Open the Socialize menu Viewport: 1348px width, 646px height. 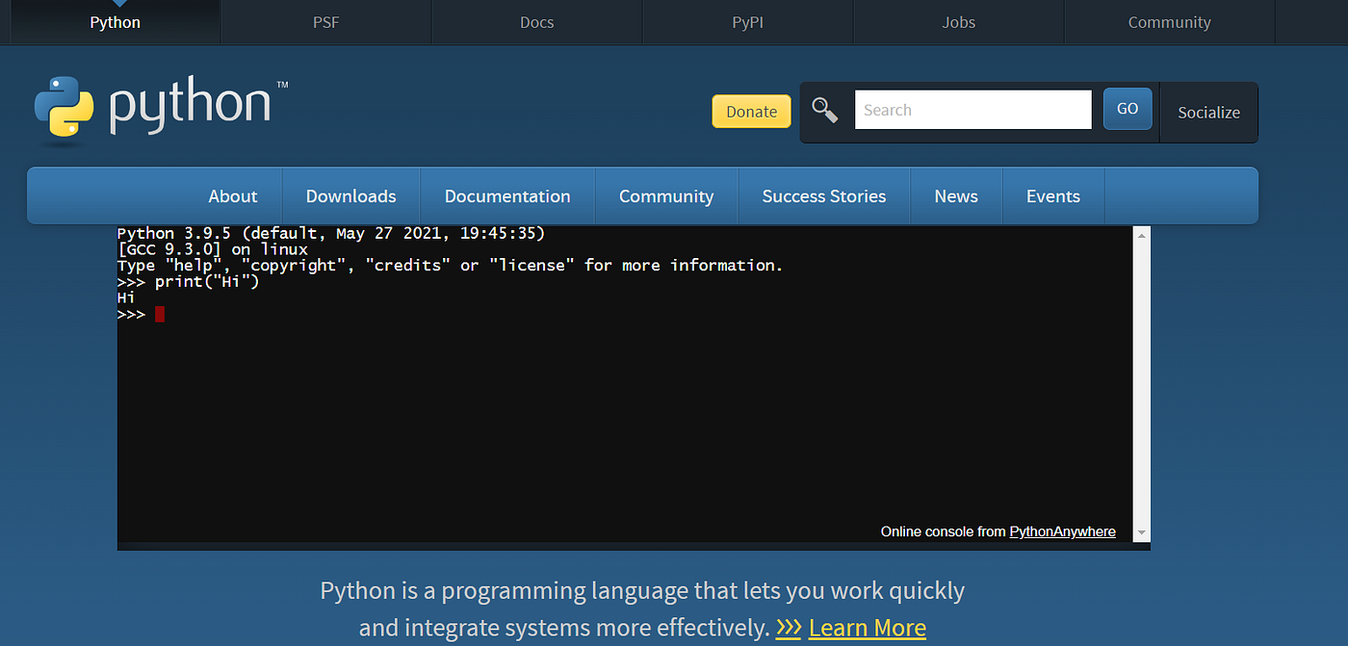point(1208,112)
